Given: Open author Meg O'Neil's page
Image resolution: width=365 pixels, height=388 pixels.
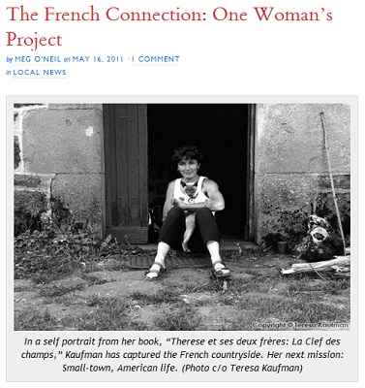Looking at the screenshot, I should coord(39,59).
